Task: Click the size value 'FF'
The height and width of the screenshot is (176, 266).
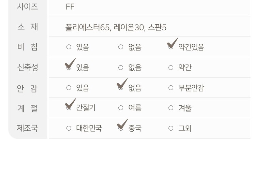Action: pos(70,7)
